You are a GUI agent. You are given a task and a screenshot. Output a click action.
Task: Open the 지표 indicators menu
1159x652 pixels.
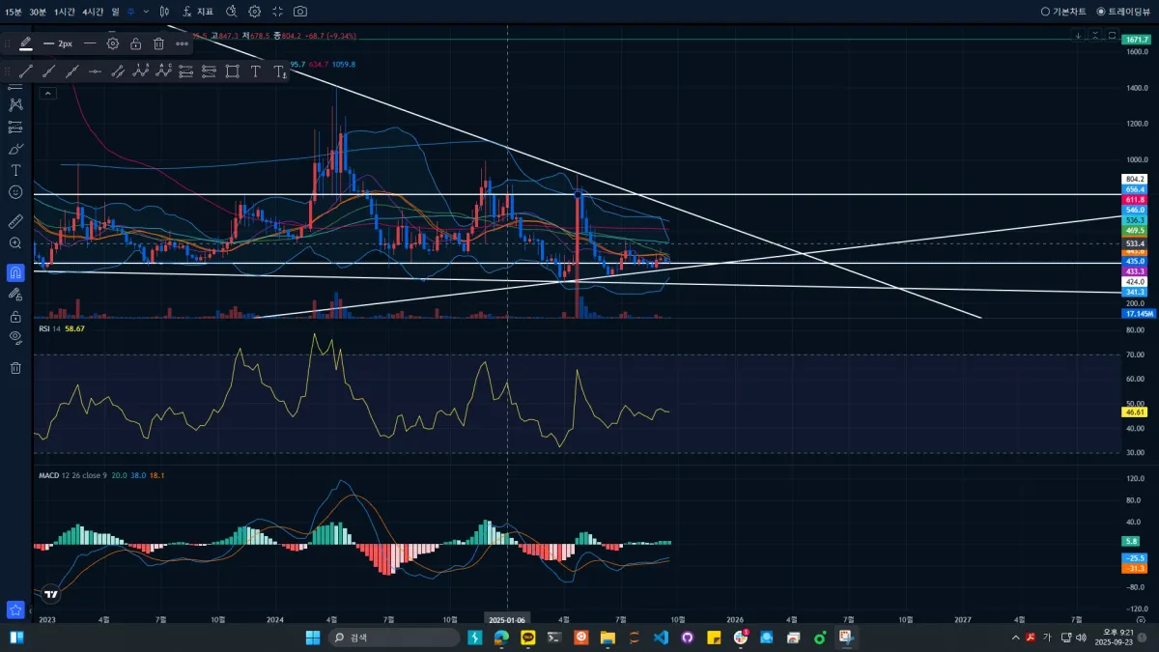(198, 12)
